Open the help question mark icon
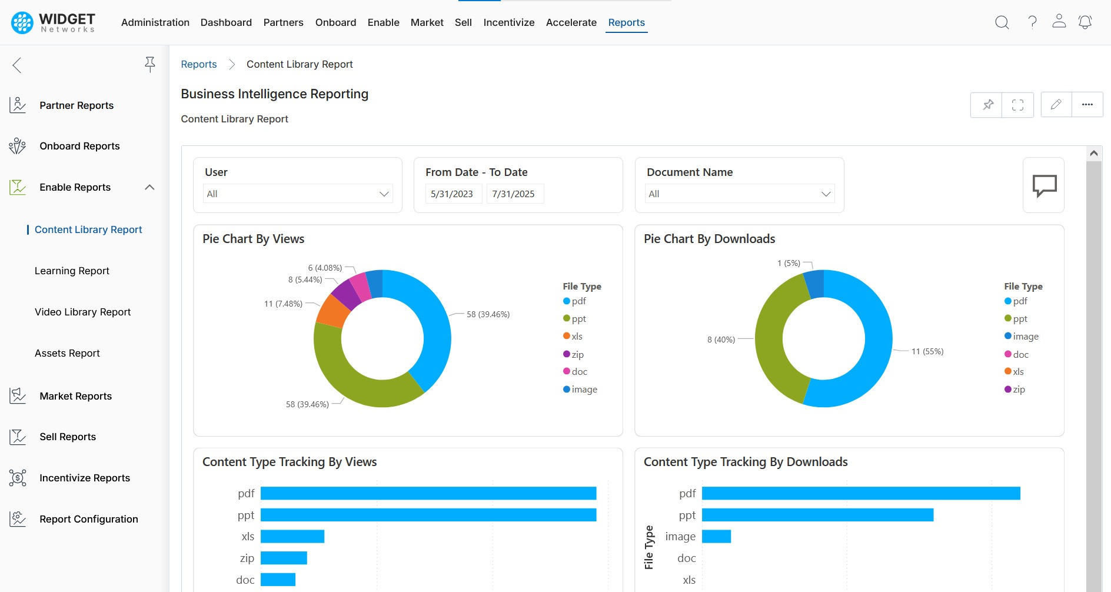The width and height of the screenshot is (1111, 592). pyautogui.click(x=1032, y=22)
